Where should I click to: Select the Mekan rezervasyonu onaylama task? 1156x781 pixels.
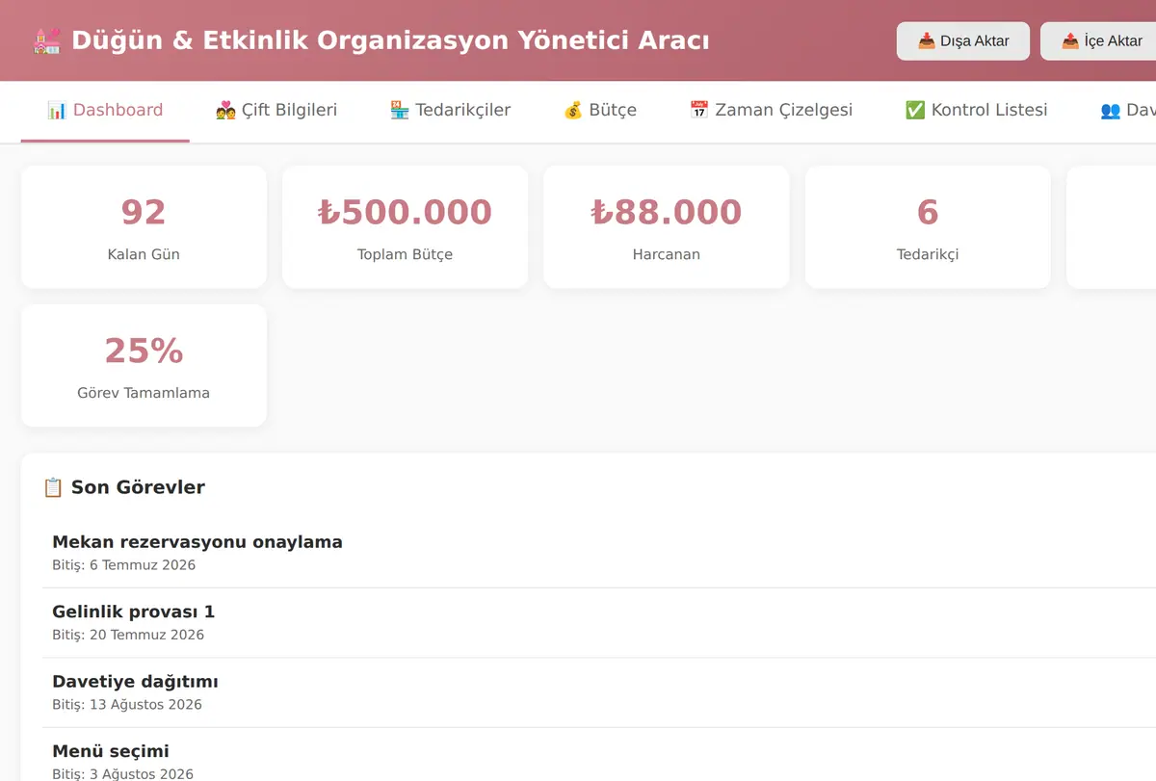[599, 553]
